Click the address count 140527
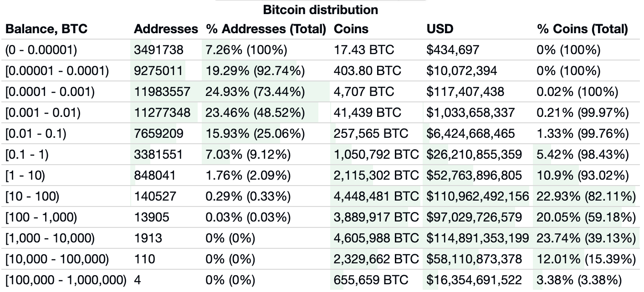 pyautogui.click(x=156, y=196)
